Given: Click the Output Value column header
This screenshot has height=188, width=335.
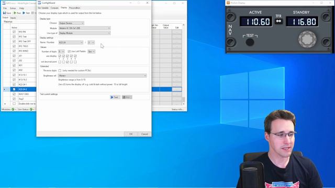Looking at the screenshot, I should click(166, 27).
